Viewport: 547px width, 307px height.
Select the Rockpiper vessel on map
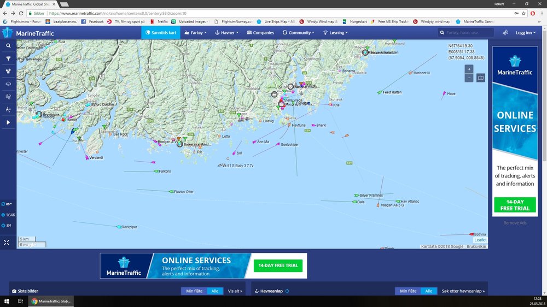tap(119, 227)
